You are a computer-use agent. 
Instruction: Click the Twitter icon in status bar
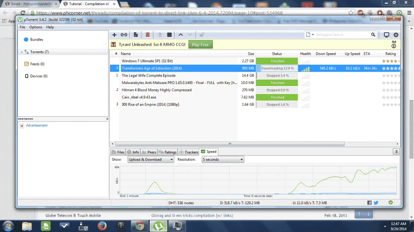[x=376, y=203]
